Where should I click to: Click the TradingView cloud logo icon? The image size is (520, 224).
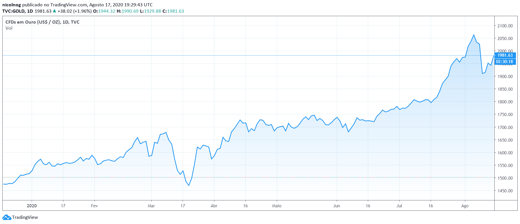tap(7, 217)
